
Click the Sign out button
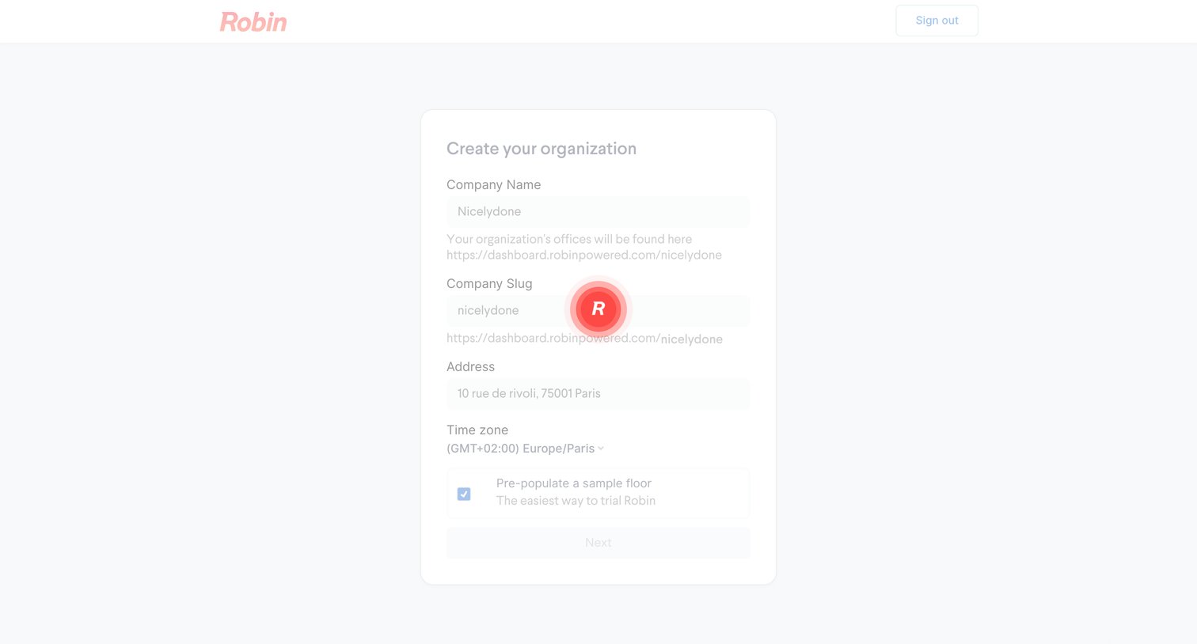point(937,21)
